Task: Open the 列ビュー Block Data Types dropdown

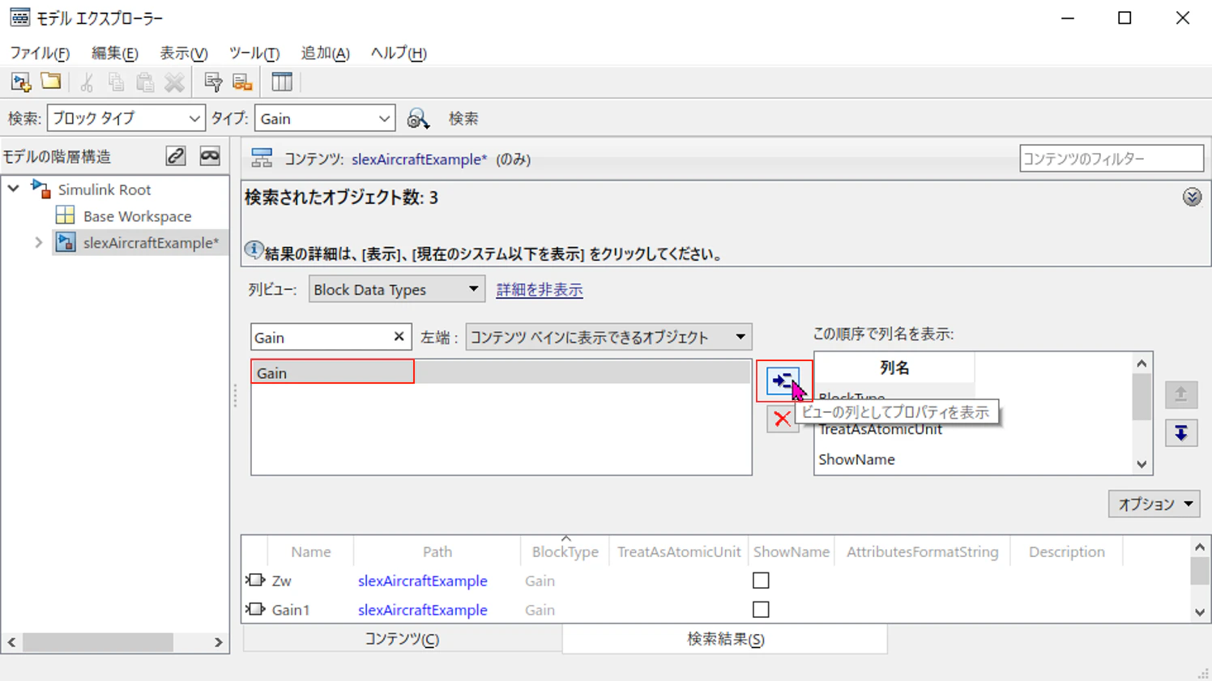Action: pos(396,289)
